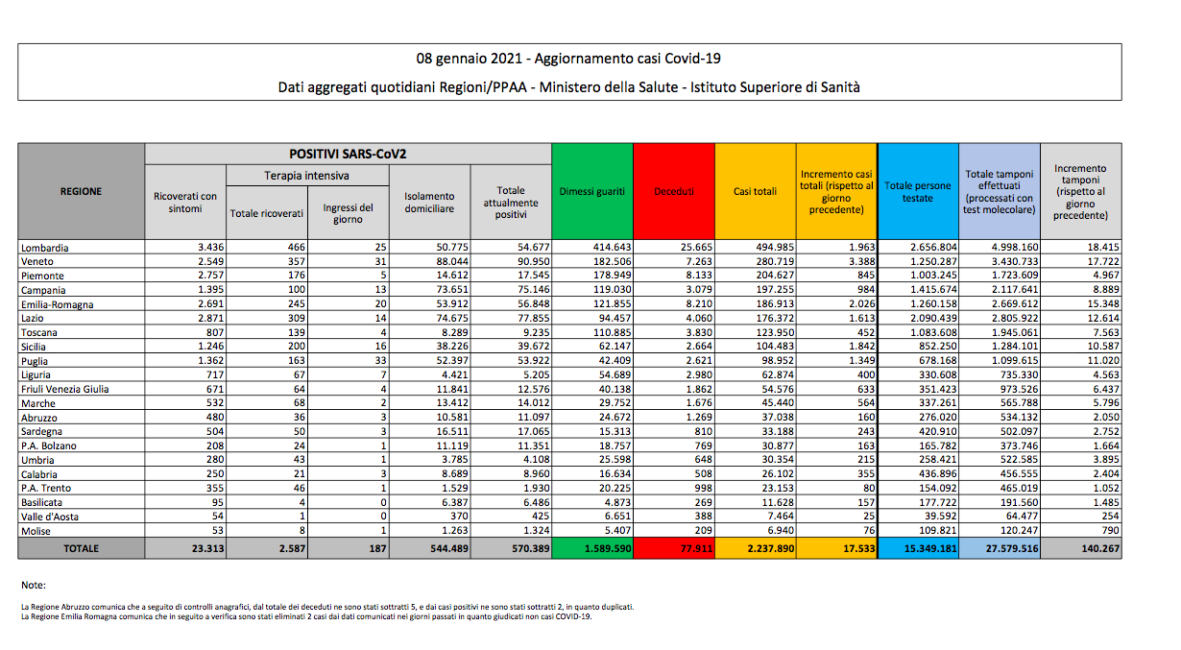Click the POSITIVI SARS-CoV2 group header

(x=348, y=154)
